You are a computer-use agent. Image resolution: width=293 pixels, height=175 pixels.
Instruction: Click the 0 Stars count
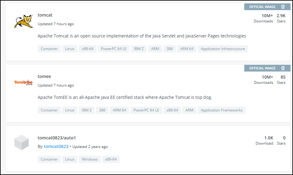(281, 140)
